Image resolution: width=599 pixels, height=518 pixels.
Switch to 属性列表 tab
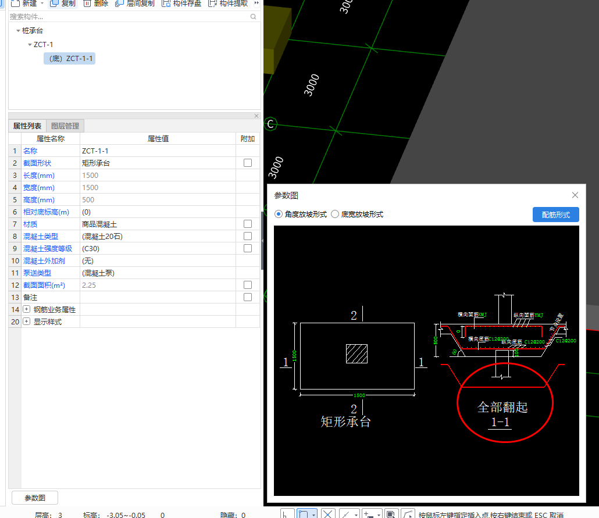coord(27,126)
